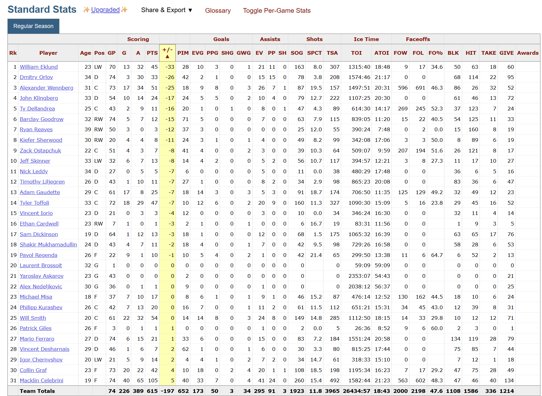The image size is (542, 396).
Task: Click the Michael Misa link
Action: (x=36, y=297)
